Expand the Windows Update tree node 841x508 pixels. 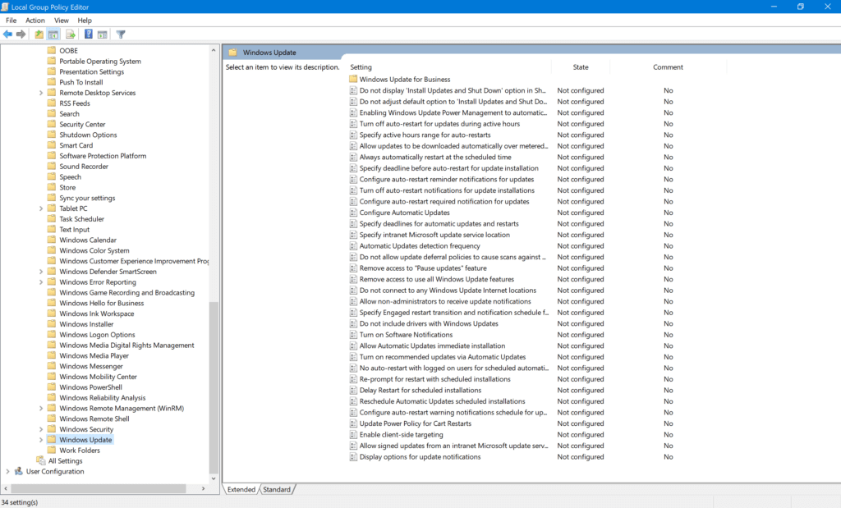tap(41, 439)
